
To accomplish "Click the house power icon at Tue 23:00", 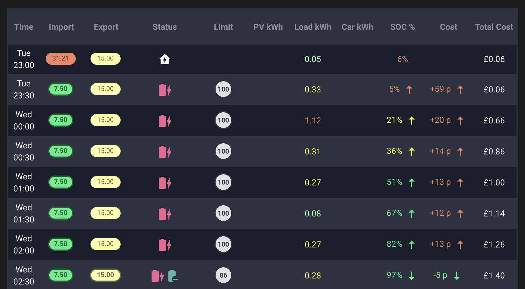I will 165,59.
